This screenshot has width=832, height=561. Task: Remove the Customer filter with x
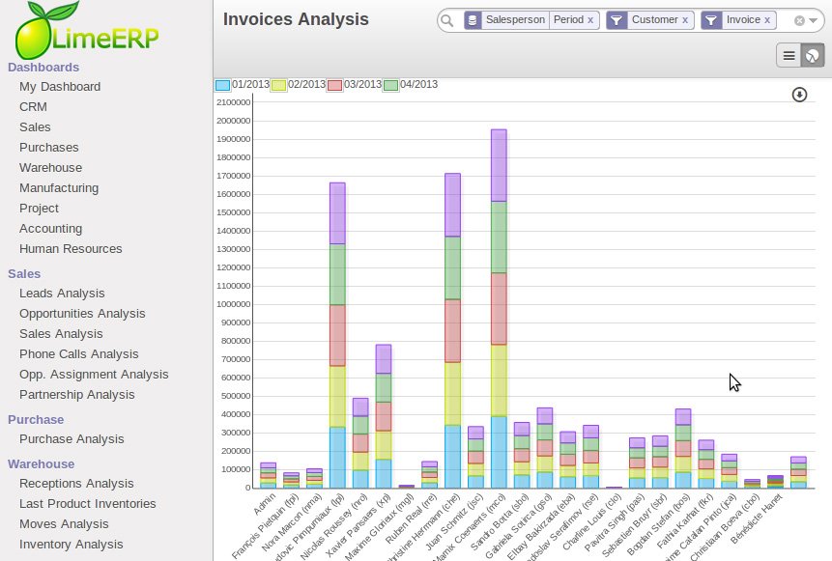pos(685,20)
